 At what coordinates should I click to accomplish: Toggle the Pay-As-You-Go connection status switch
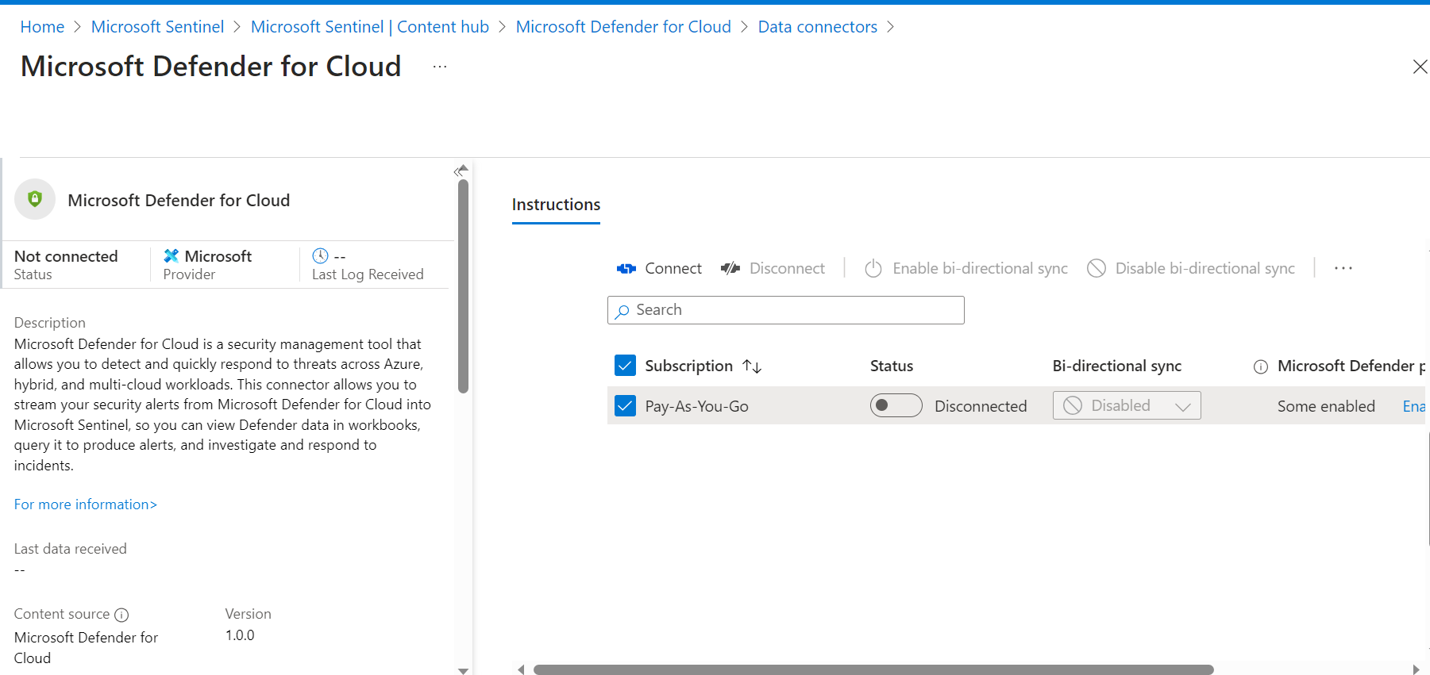(896, 405)
